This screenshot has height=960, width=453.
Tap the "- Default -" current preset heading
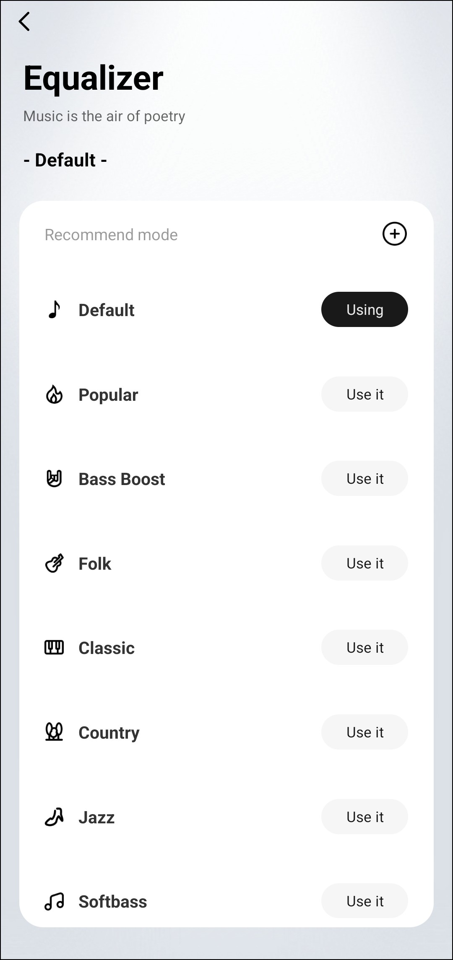[x=65, y=160]
